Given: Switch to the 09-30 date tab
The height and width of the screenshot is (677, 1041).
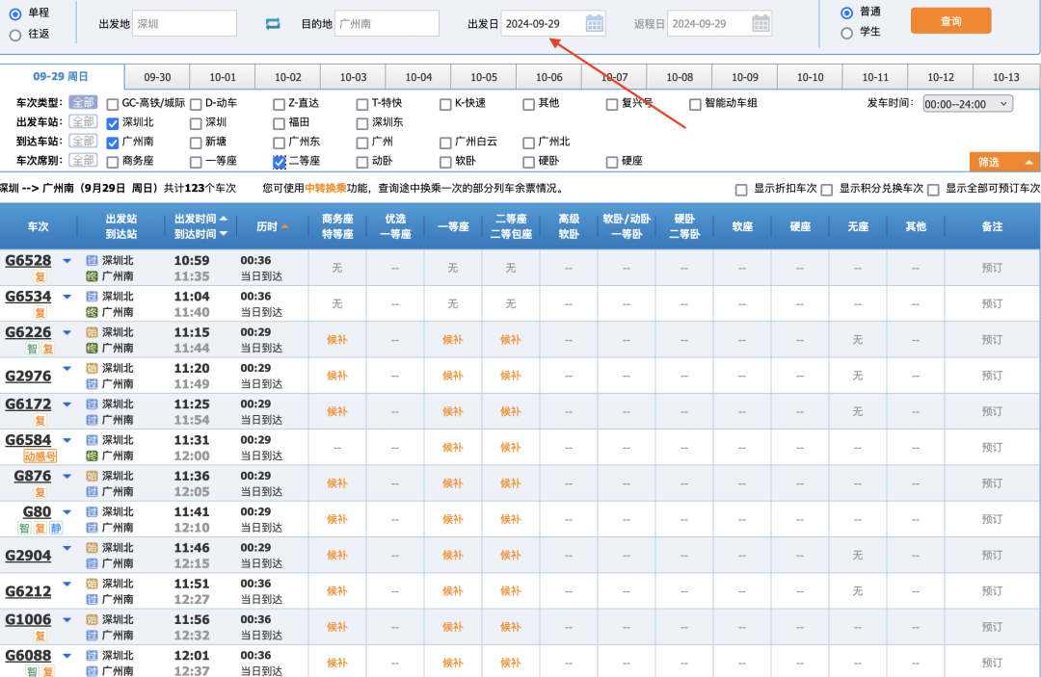Looking at the screenshot, I should point(157,77).
